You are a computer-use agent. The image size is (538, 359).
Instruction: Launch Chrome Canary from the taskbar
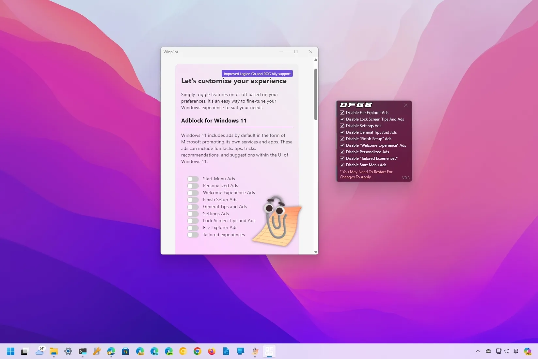click(183, 351)
